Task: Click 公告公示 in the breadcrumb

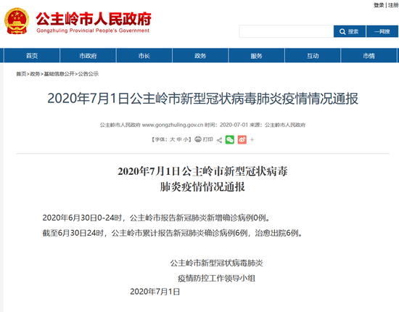Action: (x=89, y=74)
